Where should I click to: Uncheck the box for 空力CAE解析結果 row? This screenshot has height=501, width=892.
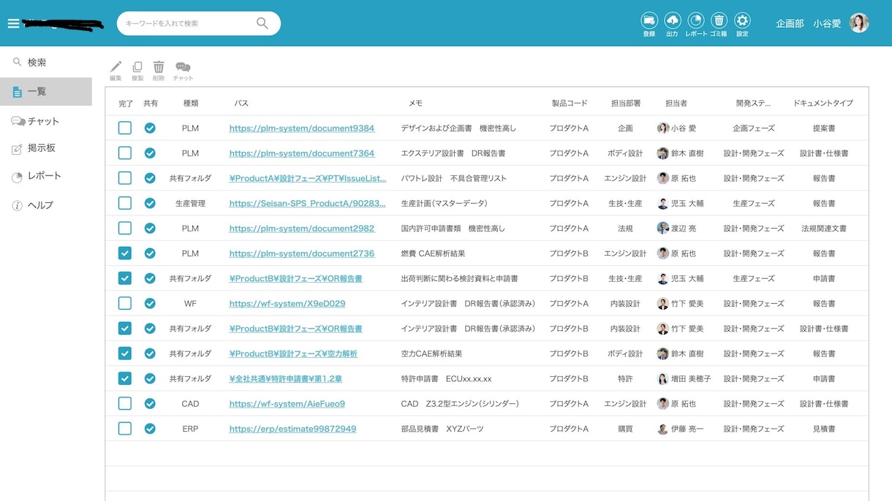pyautogui.click(x=125, y=353)
